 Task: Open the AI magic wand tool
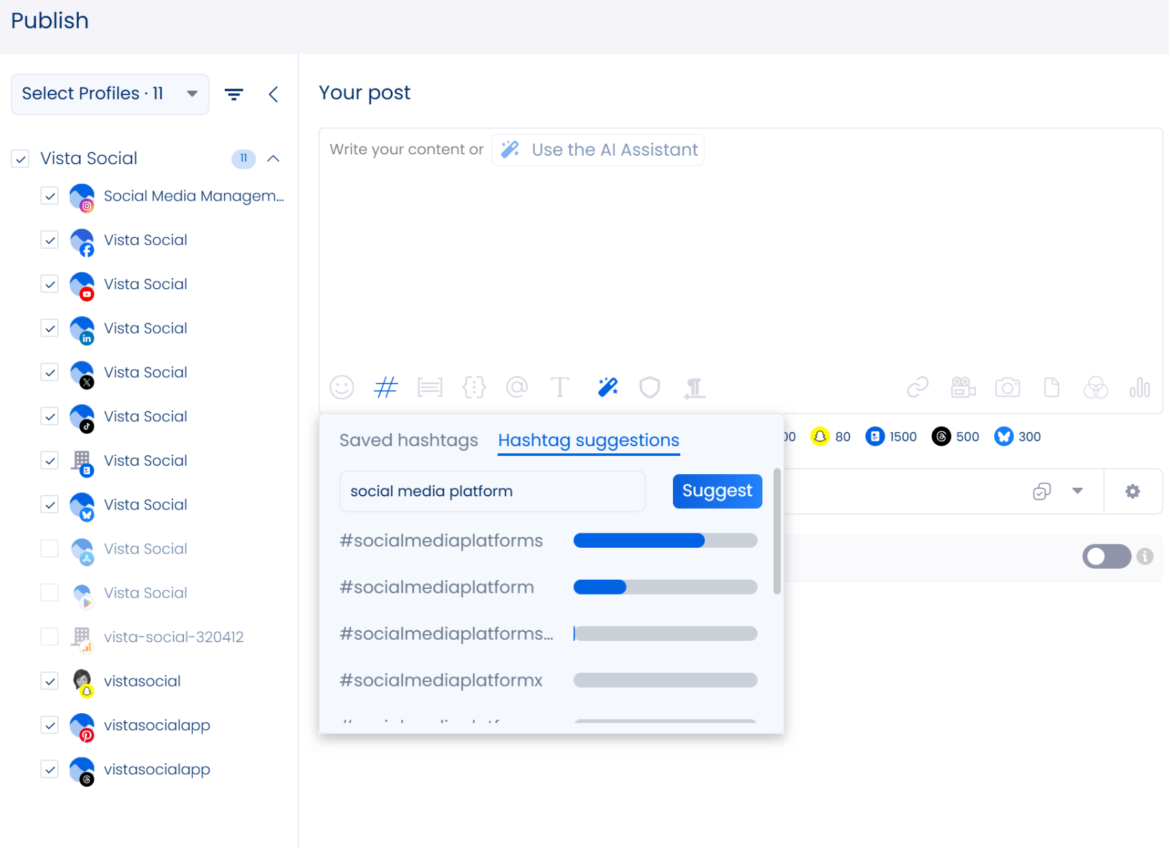tap(608, 388)
